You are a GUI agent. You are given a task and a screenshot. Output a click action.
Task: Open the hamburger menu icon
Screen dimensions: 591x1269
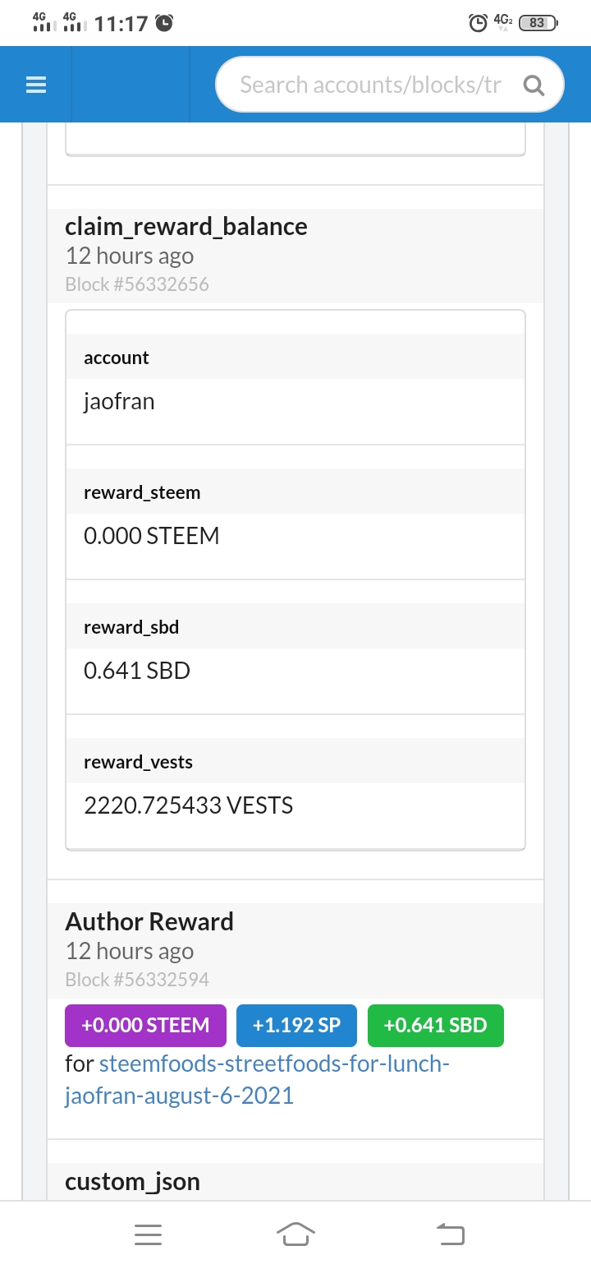click(x=36, y=85)
